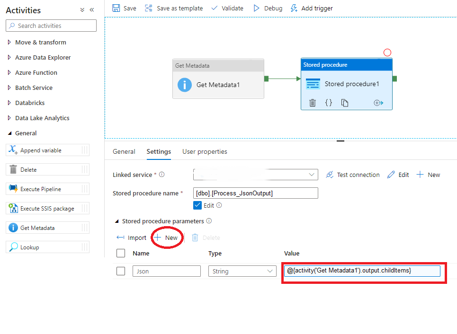Delete Stored procedure1 using trash icon
Viewport: 457px width, 334px height.
pyautogui.click(x=313, y=103)
